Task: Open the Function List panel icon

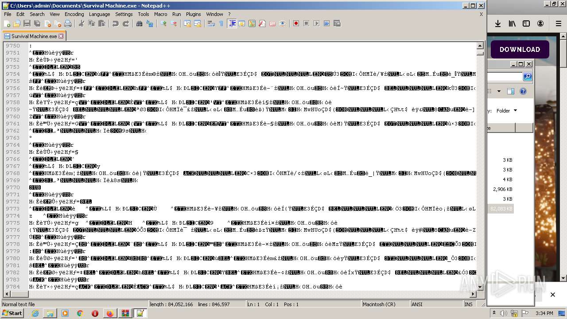Action: coord(262,23)
